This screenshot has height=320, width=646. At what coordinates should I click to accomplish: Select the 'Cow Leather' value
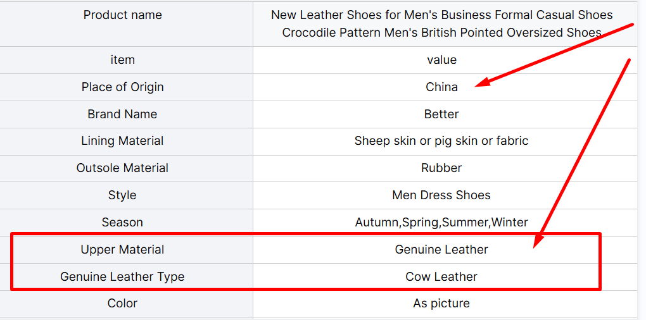(x=441, y=277)
